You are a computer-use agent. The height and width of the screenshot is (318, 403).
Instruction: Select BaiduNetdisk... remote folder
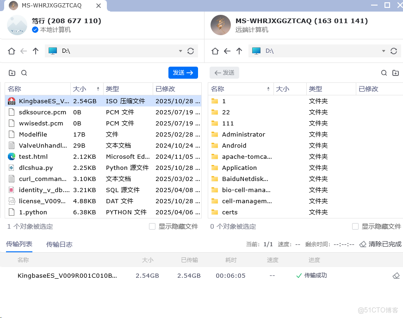305,179
